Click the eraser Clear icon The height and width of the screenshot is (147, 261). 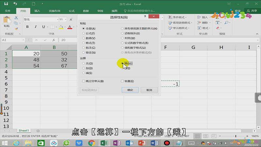(x=218, y=28)
